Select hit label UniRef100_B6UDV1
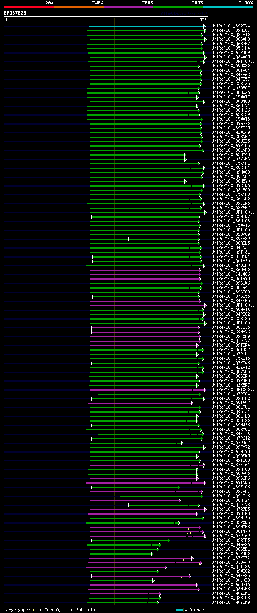Image resolution: width=257 pixels, height=613 pixels. coord(230,106)
